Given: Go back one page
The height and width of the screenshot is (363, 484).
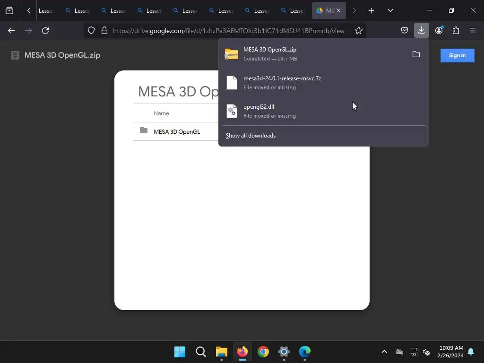Looking at the screenshot, I should click(x=11, y=31).
